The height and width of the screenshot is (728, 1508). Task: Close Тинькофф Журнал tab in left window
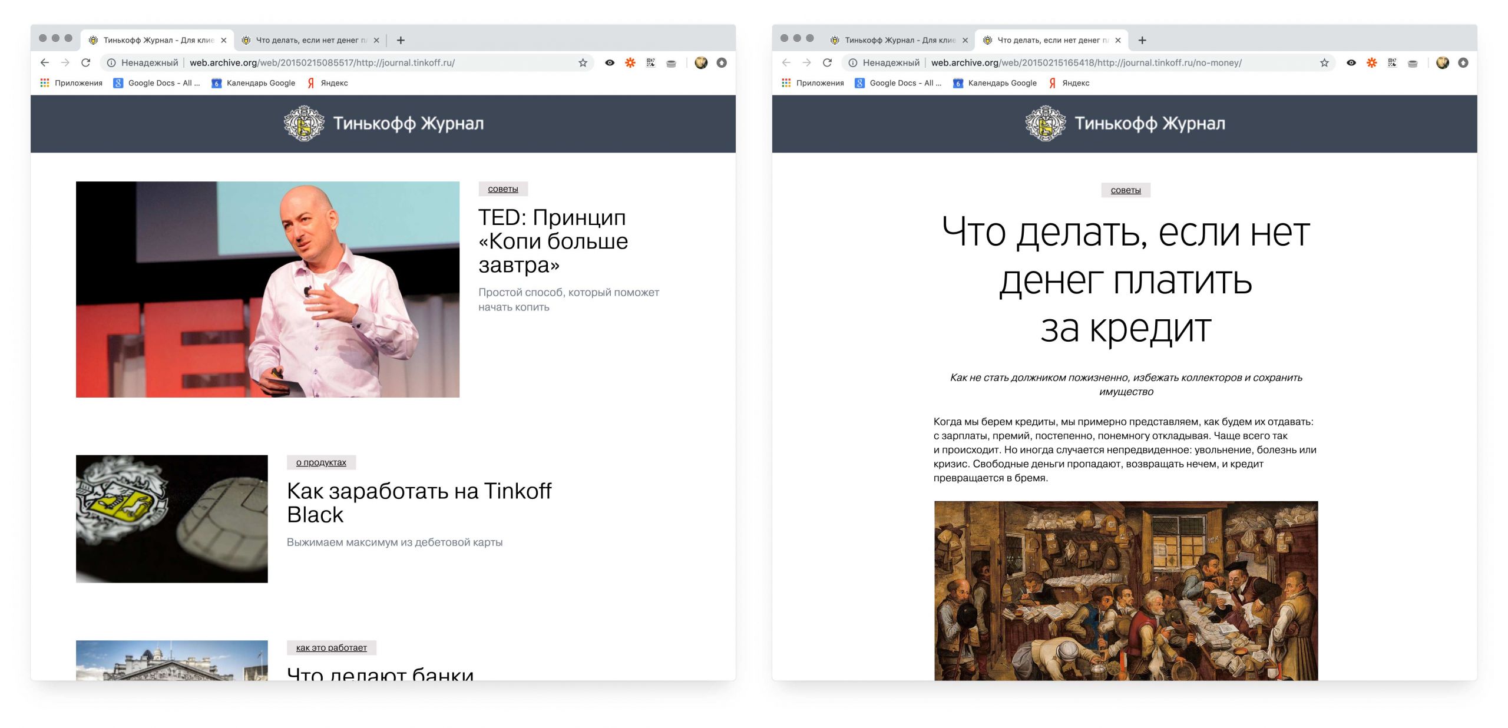(x=224, y=40)
